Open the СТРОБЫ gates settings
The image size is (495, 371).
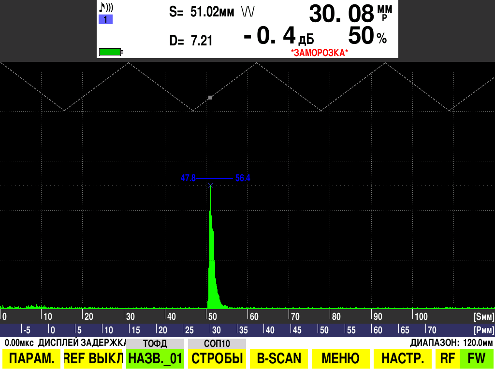click(x=217, y=359)
